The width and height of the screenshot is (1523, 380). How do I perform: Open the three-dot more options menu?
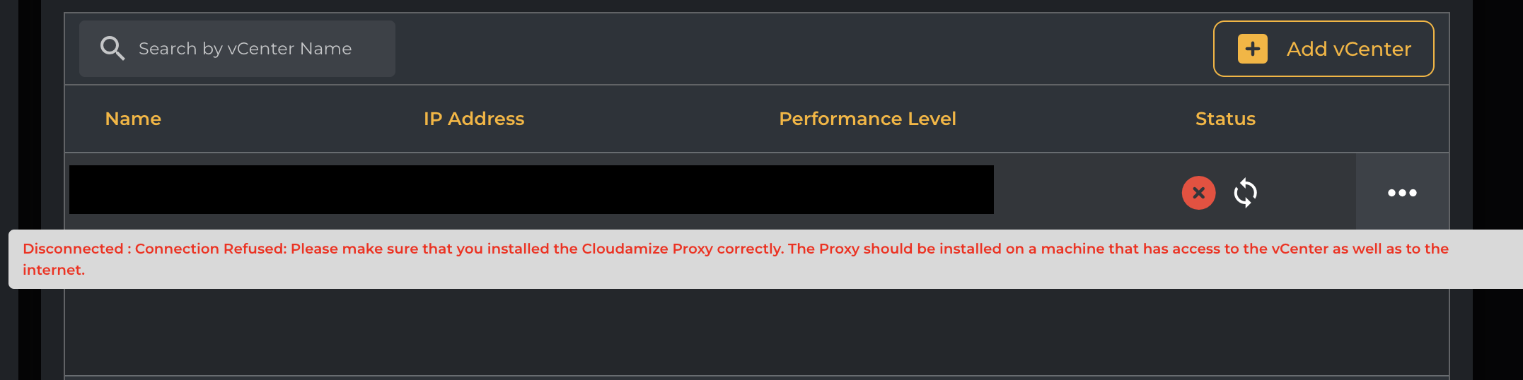(1401, 193)
